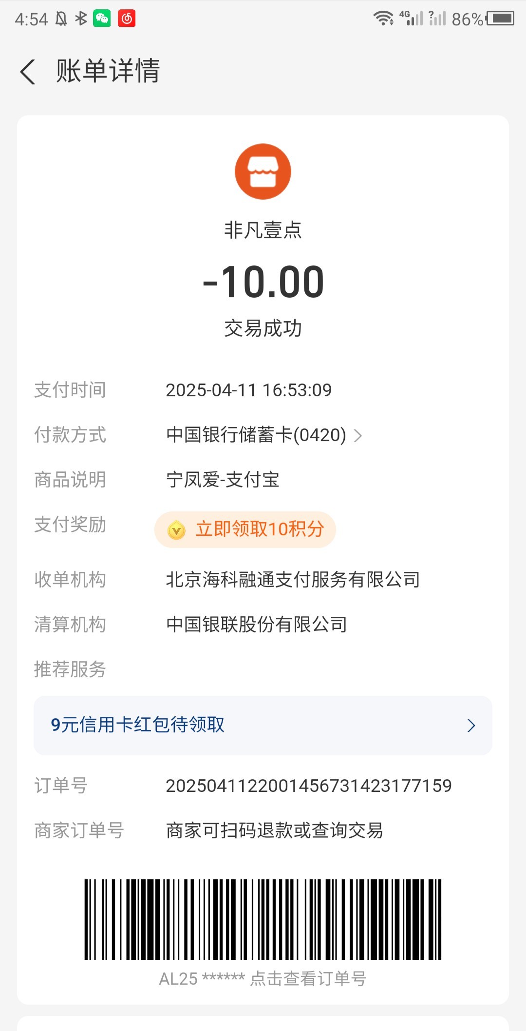The image size is (526, 1031).
Task: Tap the WeChat notification icon
Action: pyautogui.click(x=102, y=19)
